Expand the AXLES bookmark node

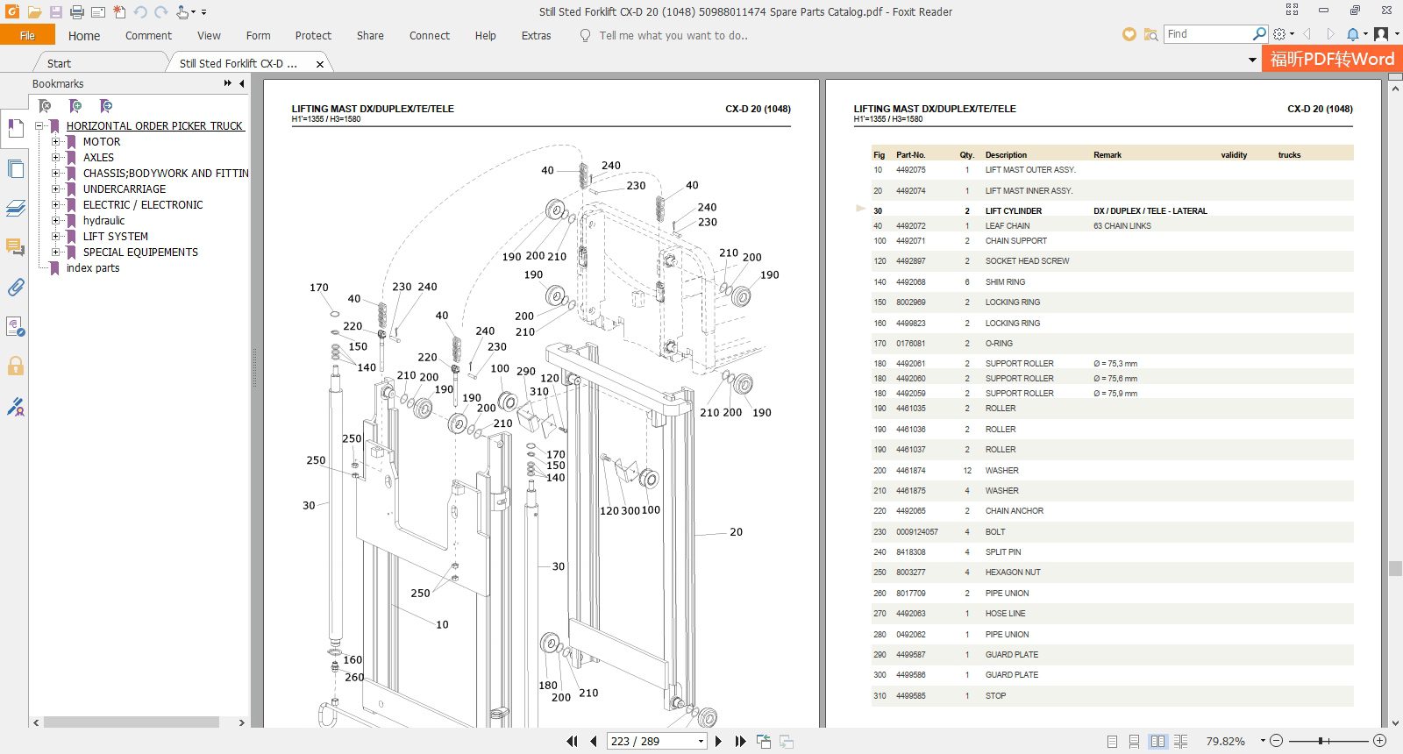(56, 157)
